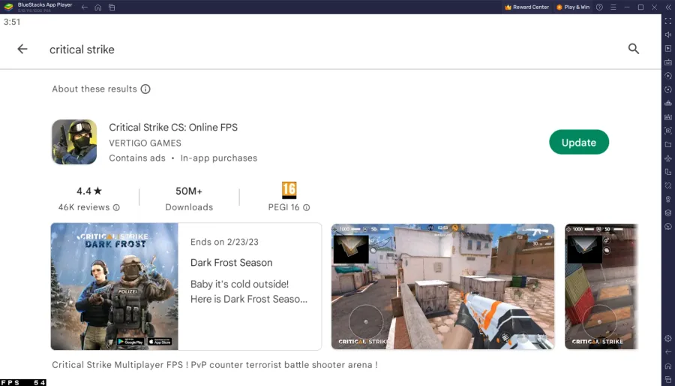Click the 4.4 star rating

89,191
